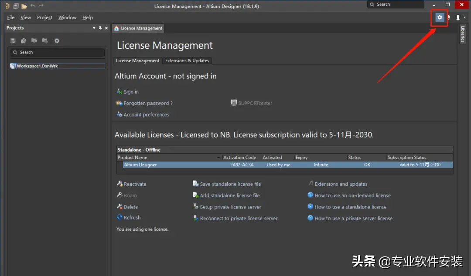
Task: Open Preferences via the gear icon
Action: point(440,17)
